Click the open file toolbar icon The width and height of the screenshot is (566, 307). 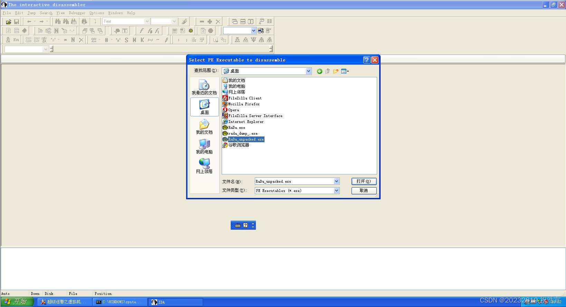pyautogui.click(x=9, y=21)
